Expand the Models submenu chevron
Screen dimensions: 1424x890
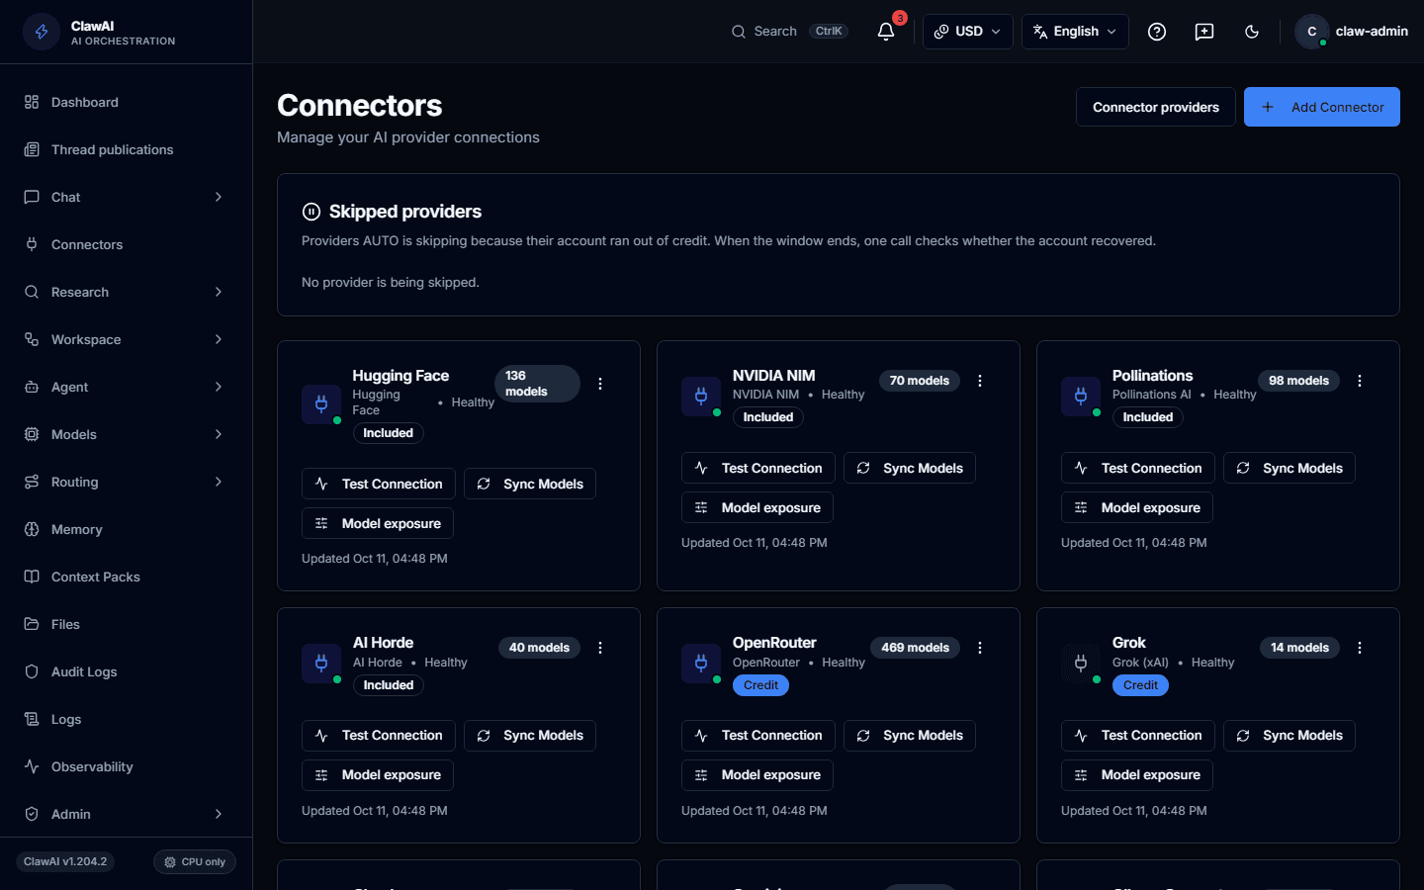pos(219,434)
